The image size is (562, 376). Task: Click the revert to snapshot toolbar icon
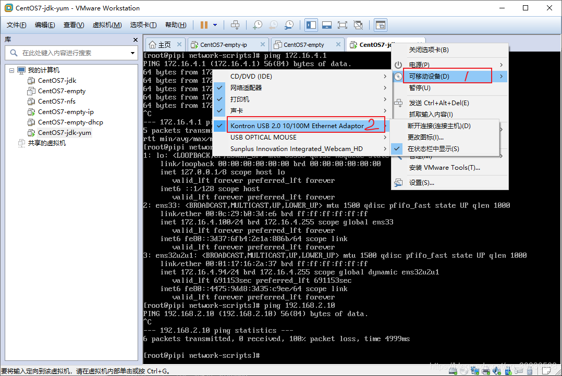[x=274, y=24]
